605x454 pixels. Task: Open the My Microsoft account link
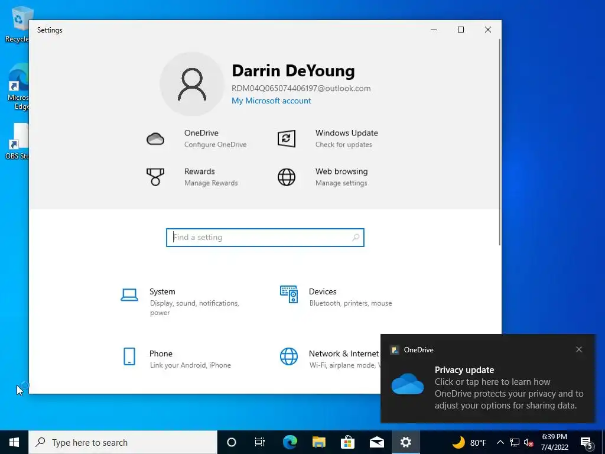tap(271, 100)
